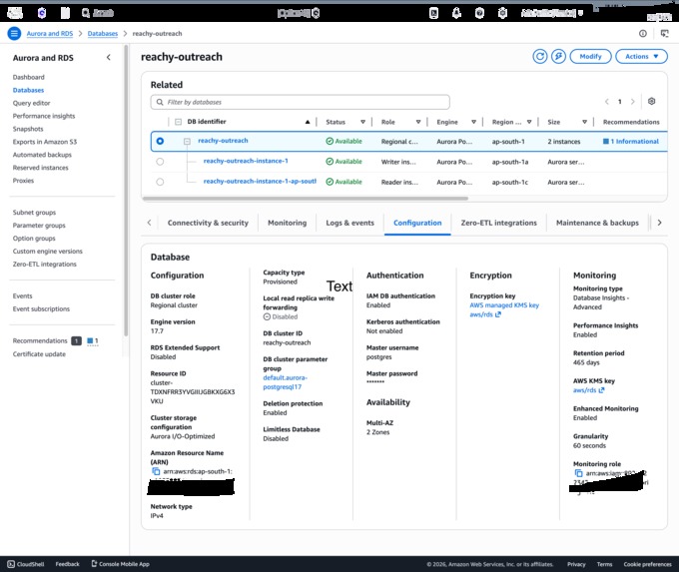679x572 pixels.
Task: Open the Databases breadcrumb link
Action: point(103,33)
